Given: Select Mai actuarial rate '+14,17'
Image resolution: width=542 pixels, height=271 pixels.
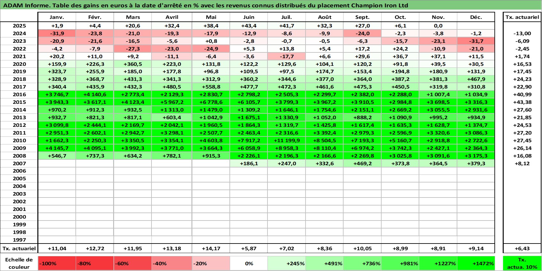Looking at the screenshot, I should (211, 248).
